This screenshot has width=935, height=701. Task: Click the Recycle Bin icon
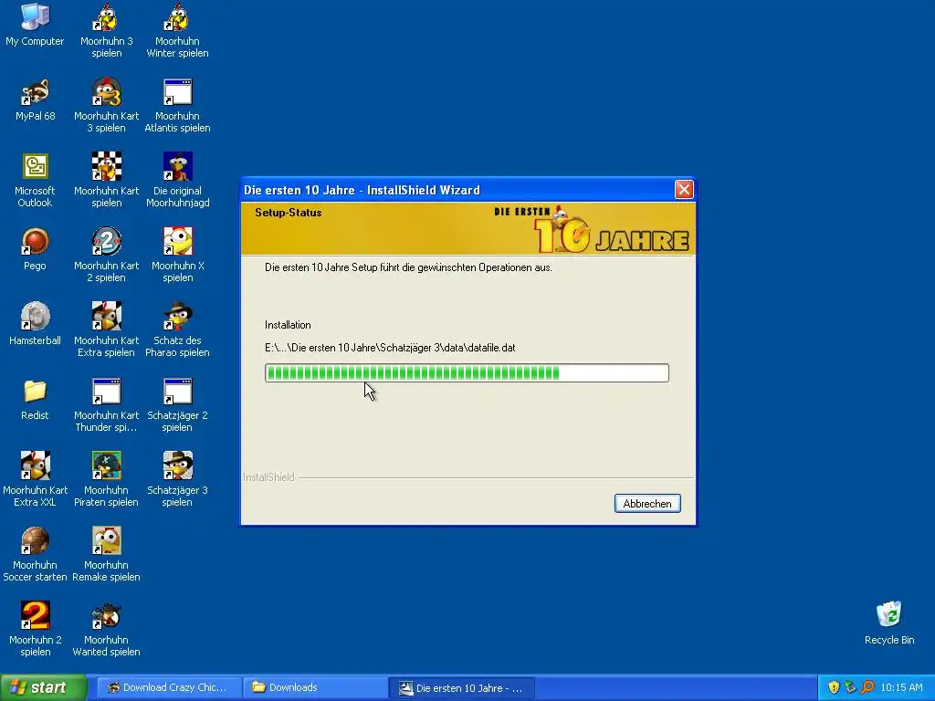[x=889, y=623]
